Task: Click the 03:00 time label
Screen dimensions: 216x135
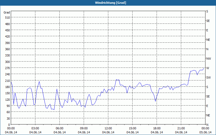Action: [35, 129]
